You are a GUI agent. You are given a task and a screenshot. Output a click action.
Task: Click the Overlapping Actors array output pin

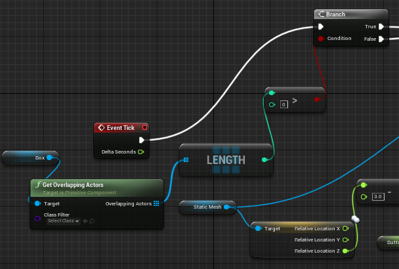coord(156,203)
